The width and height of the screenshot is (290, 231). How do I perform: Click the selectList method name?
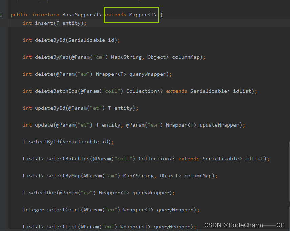(x=62, y=227)
